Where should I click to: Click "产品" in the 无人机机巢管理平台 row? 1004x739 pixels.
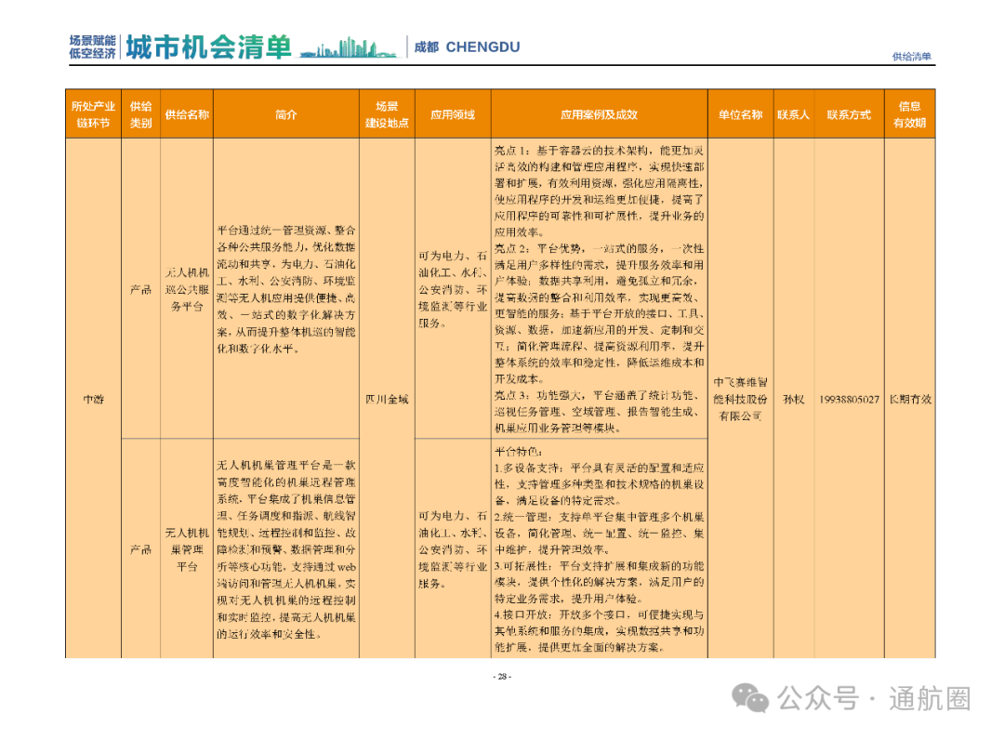coord(141,549)
